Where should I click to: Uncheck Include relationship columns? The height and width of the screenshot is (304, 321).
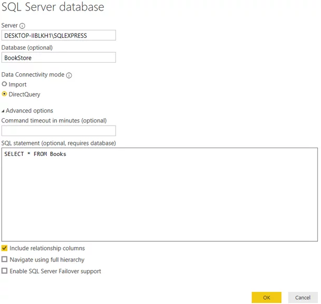click(x=5, y=248)
